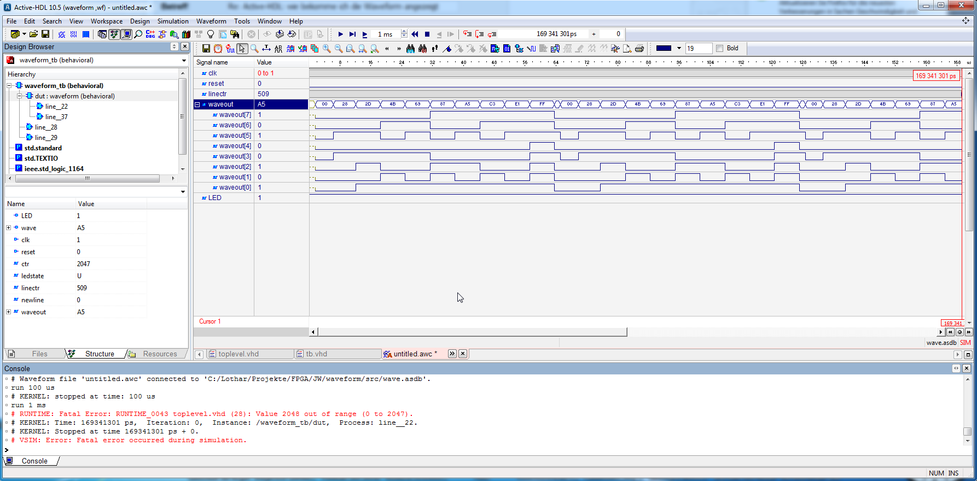Jump to previous event with left double-chevron
The image size is (977, 481).
click(387, 49)
